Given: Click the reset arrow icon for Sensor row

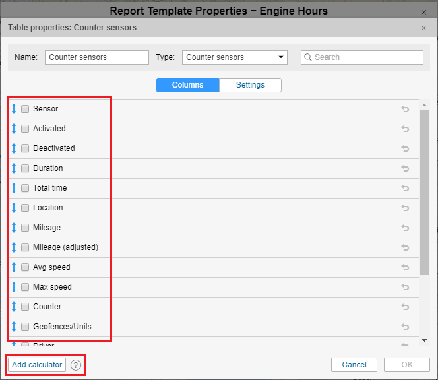Looking at the screenshot, I should tap(405, 109).
